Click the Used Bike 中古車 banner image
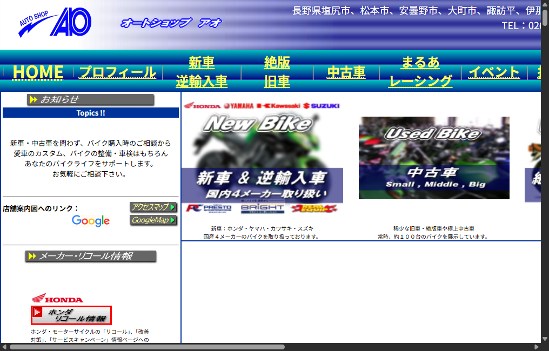549x351 pixels. [434, 158]
